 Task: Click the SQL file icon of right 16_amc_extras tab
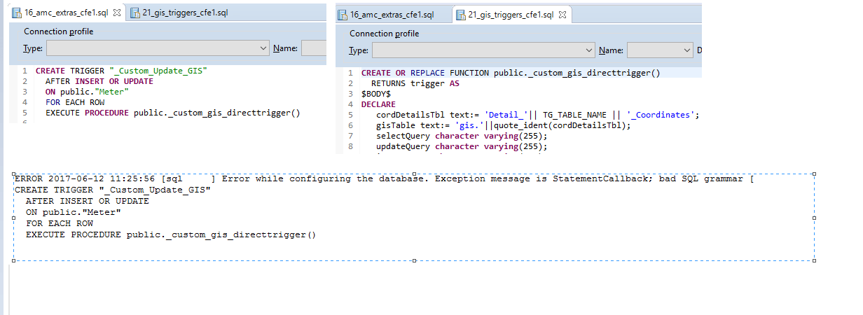click(343, 15)
